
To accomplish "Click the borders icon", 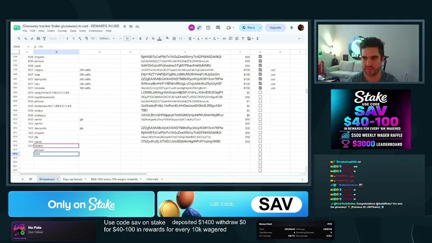I will click(x=174, y=38).
